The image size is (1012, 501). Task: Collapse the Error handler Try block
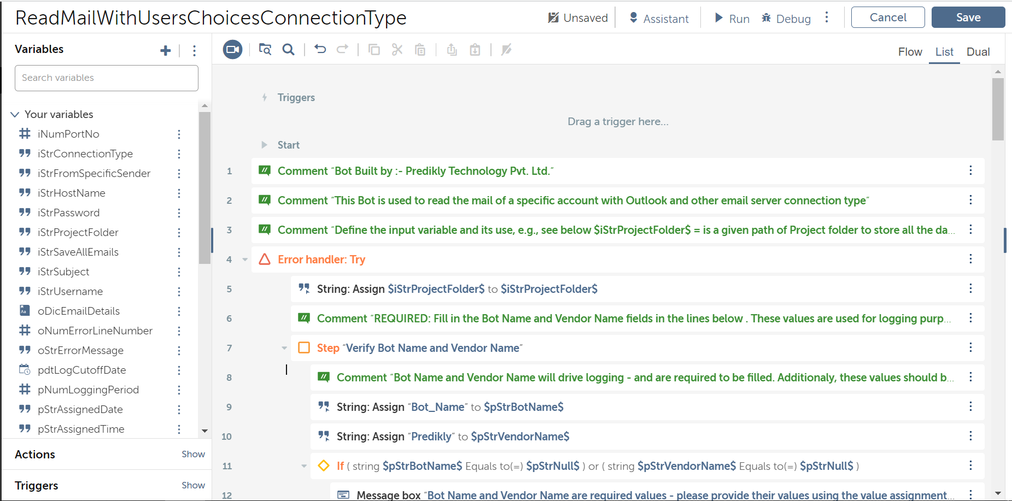coord(245,260)
